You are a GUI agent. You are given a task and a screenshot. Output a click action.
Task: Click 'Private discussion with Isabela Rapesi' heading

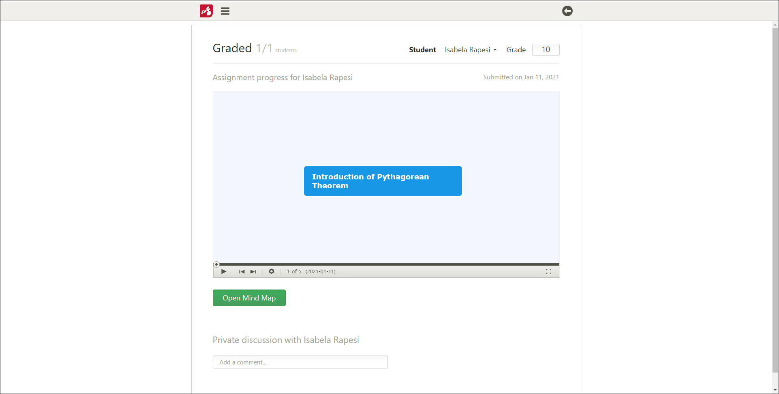[286, 340]
